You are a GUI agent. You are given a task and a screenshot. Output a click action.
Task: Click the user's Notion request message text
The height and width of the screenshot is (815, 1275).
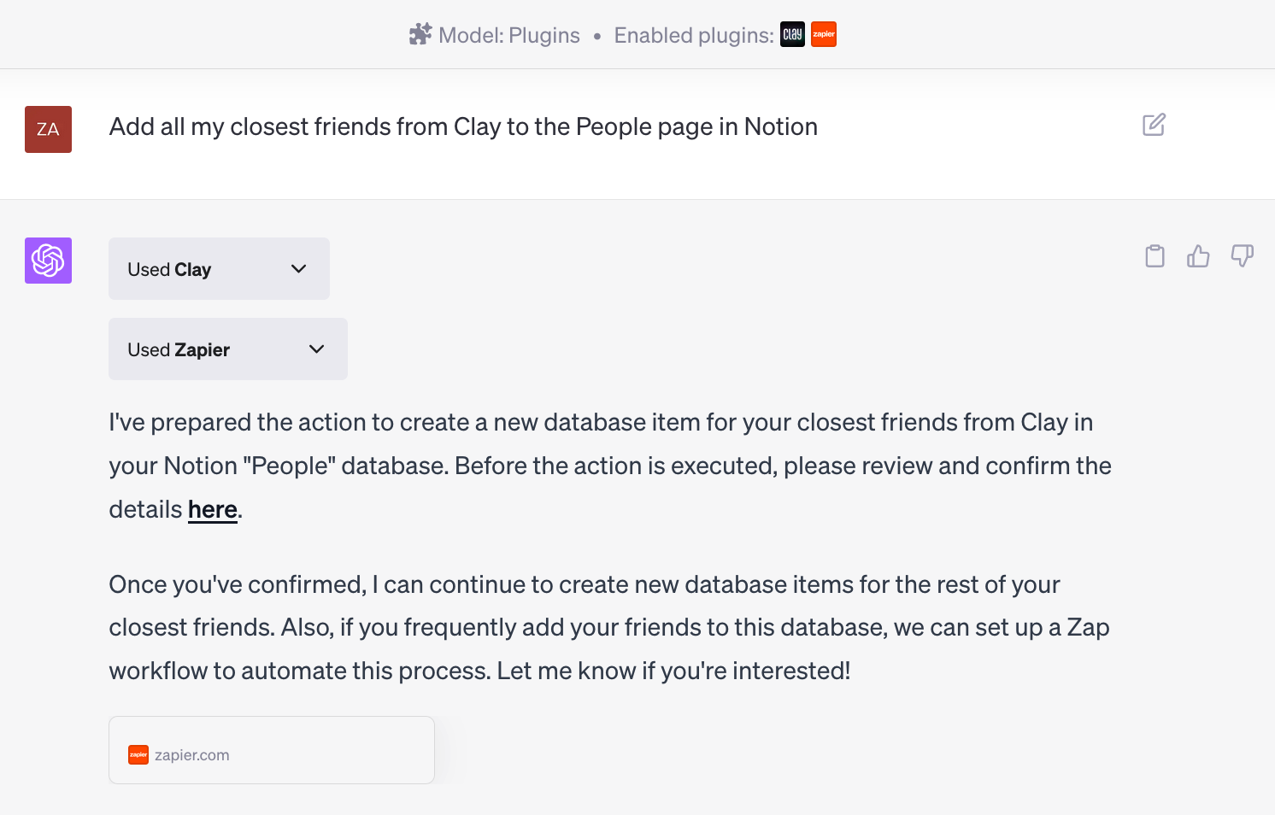(x=463, y=127)
